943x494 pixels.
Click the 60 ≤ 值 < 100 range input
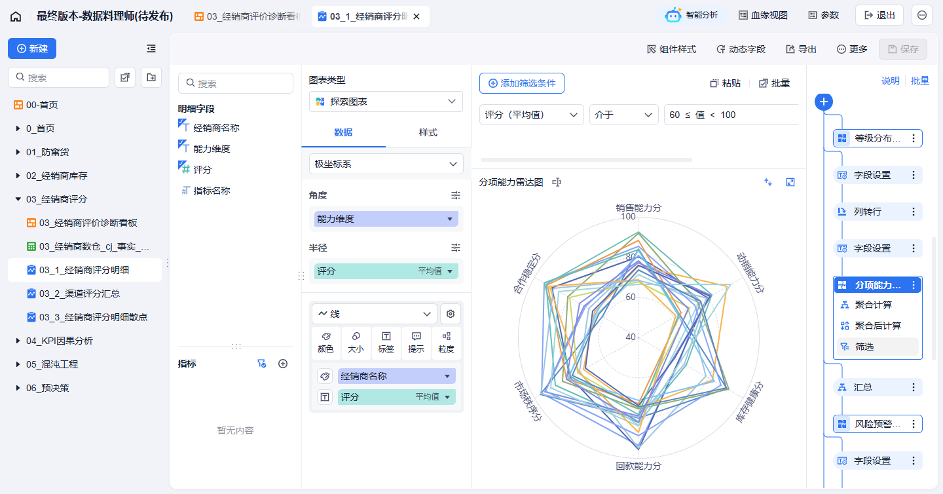(731, 115)
